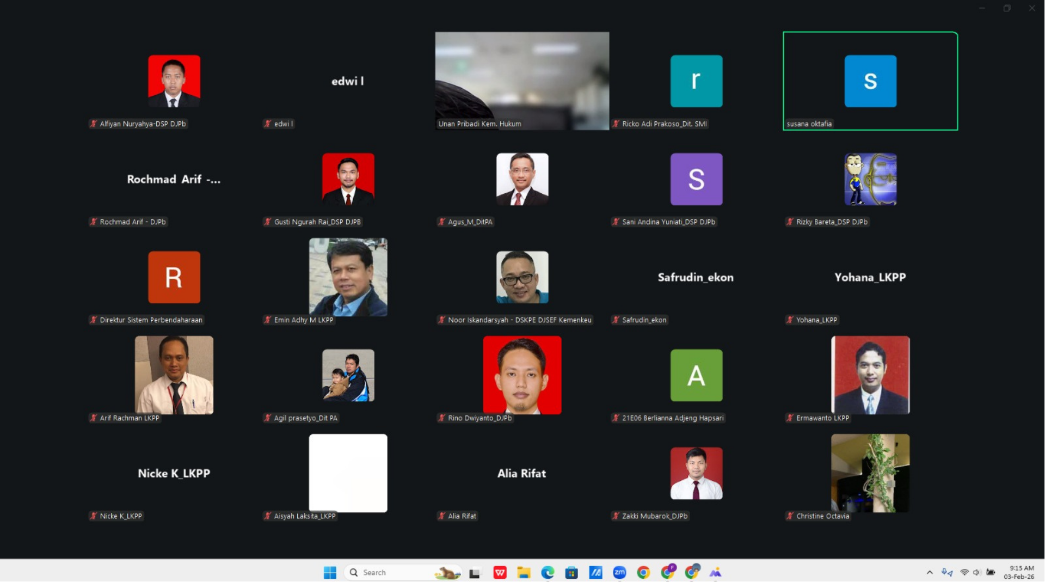1045x588 pixels.
Task: Select Direktur Sistem Perbendaharaan R avatar
Action: (x=174, y=277)
